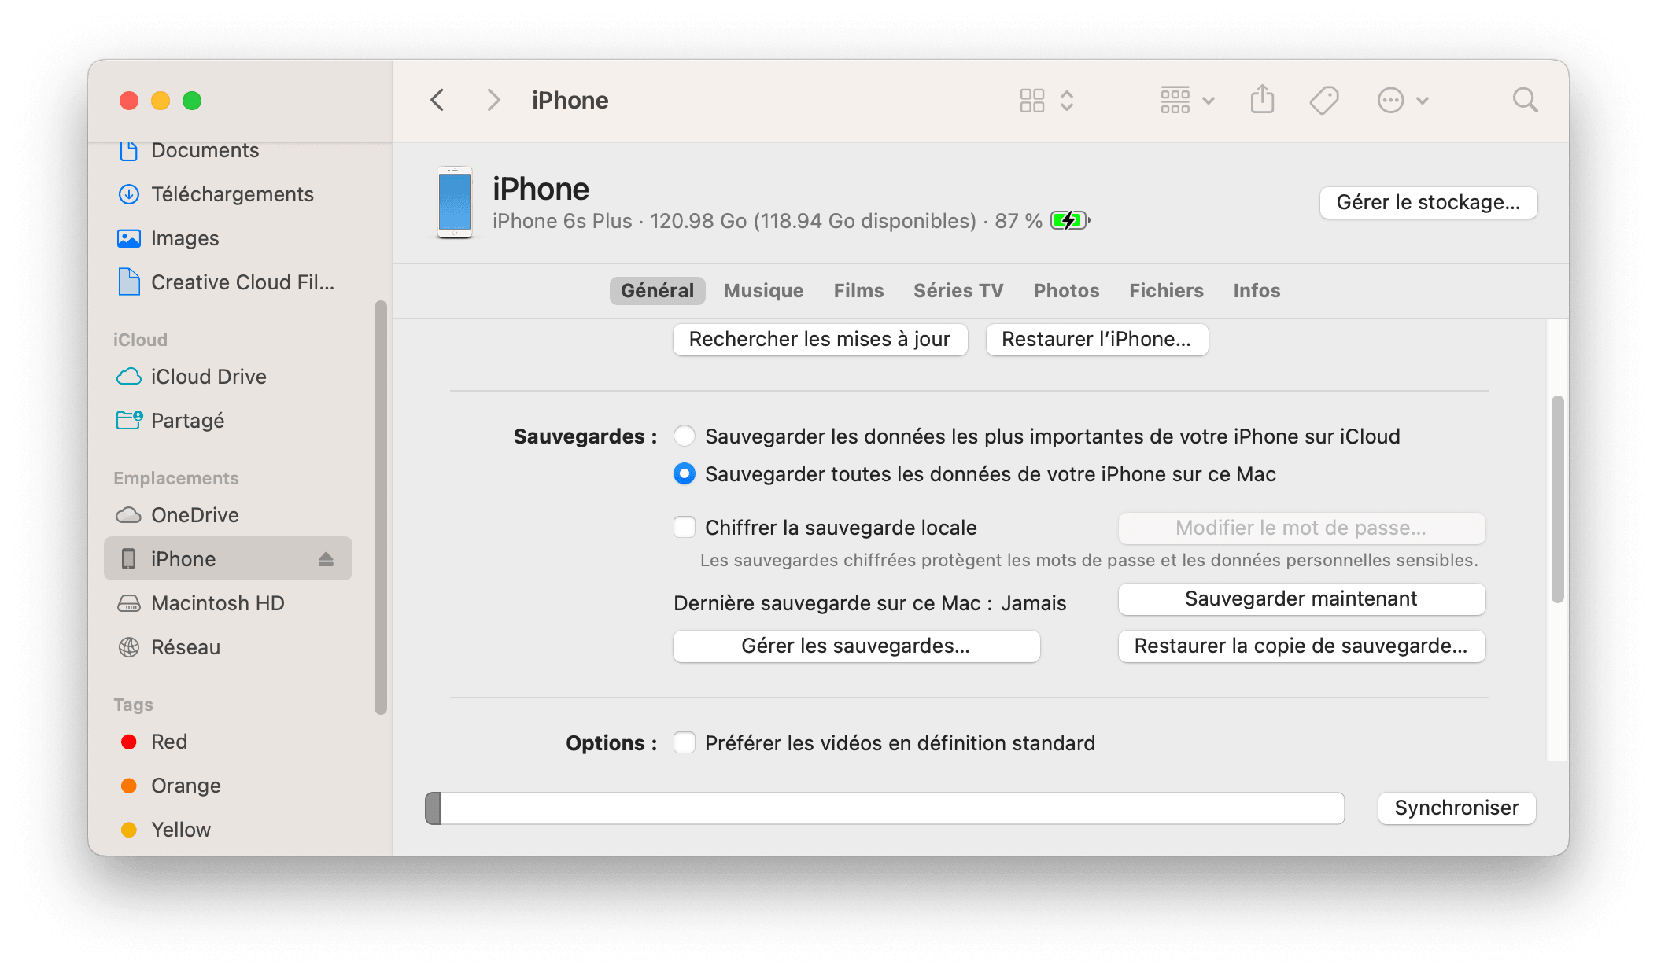Screen dimensions: 1657x972
Task: Click Gérer les sauvegardes button
Action: [x=856, y=646]
